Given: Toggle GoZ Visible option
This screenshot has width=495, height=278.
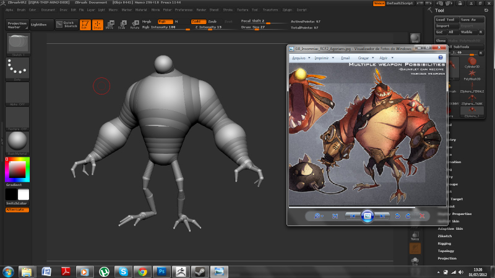Looking at the screenshot, I should pos(467,32).
